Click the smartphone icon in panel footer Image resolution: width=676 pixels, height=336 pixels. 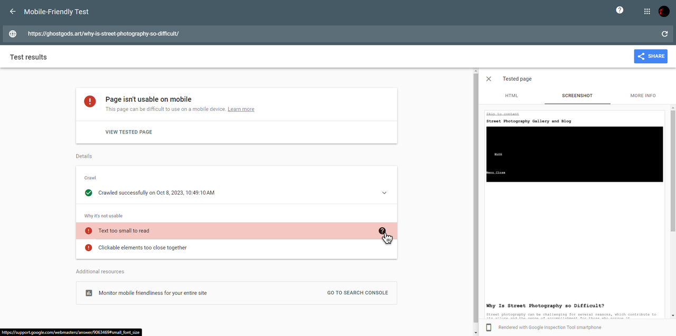[x=489, y=328]
